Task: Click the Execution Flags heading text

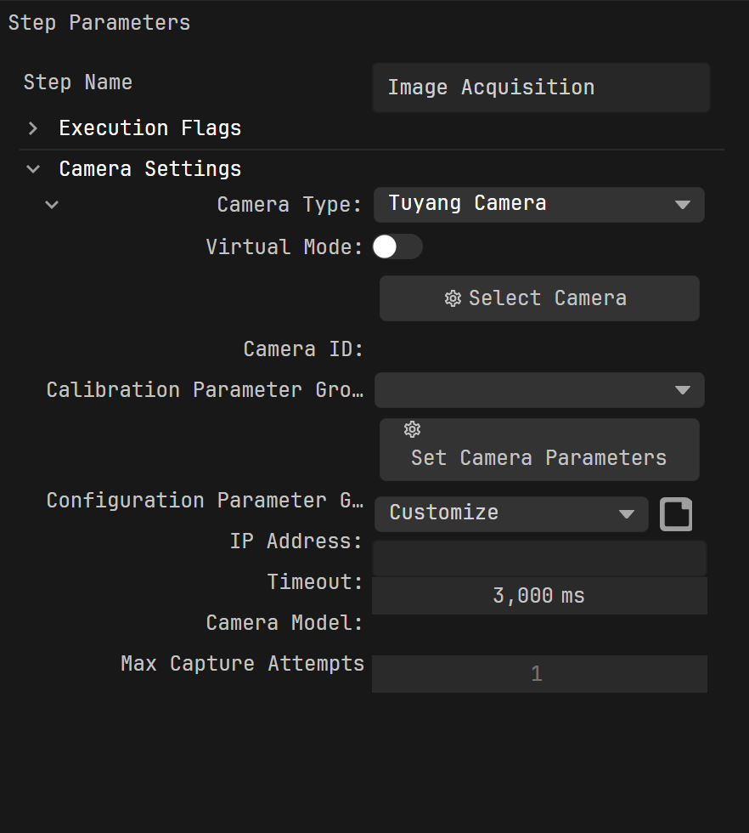Action: (150, 128)
